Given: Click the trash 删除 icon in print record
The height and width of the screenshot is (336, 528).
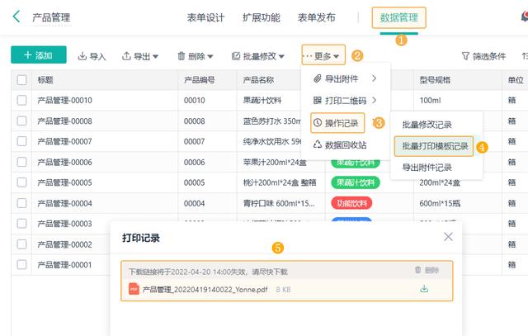Looking at the screenshot, I should pos(418,270).
